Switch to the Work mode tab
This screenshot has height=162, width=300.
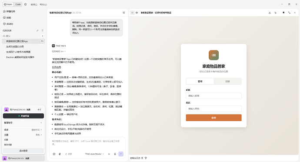tap(8, 4)
